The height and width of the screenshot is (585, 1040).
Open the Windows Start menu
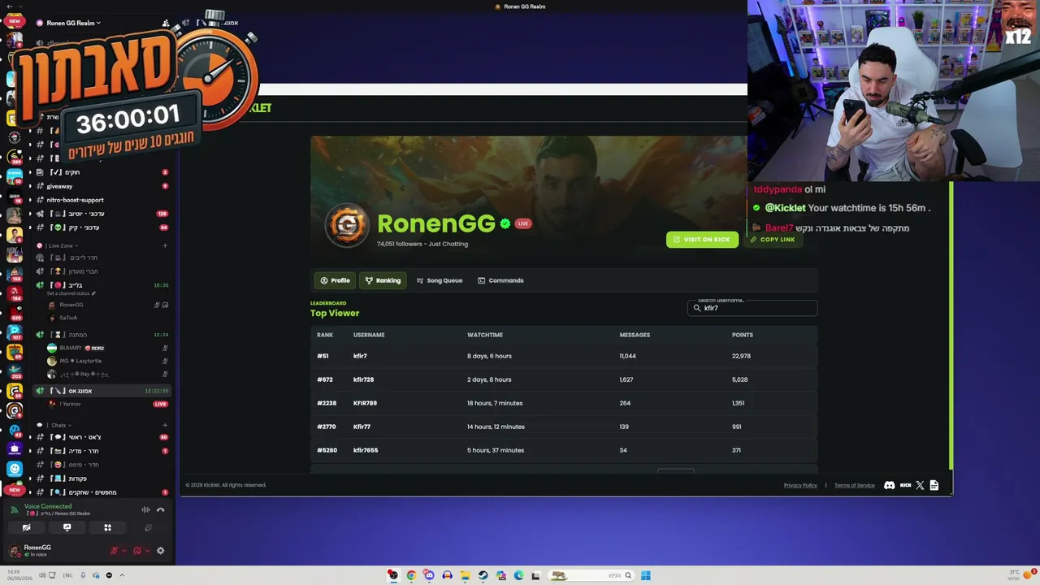pos(646,575)
